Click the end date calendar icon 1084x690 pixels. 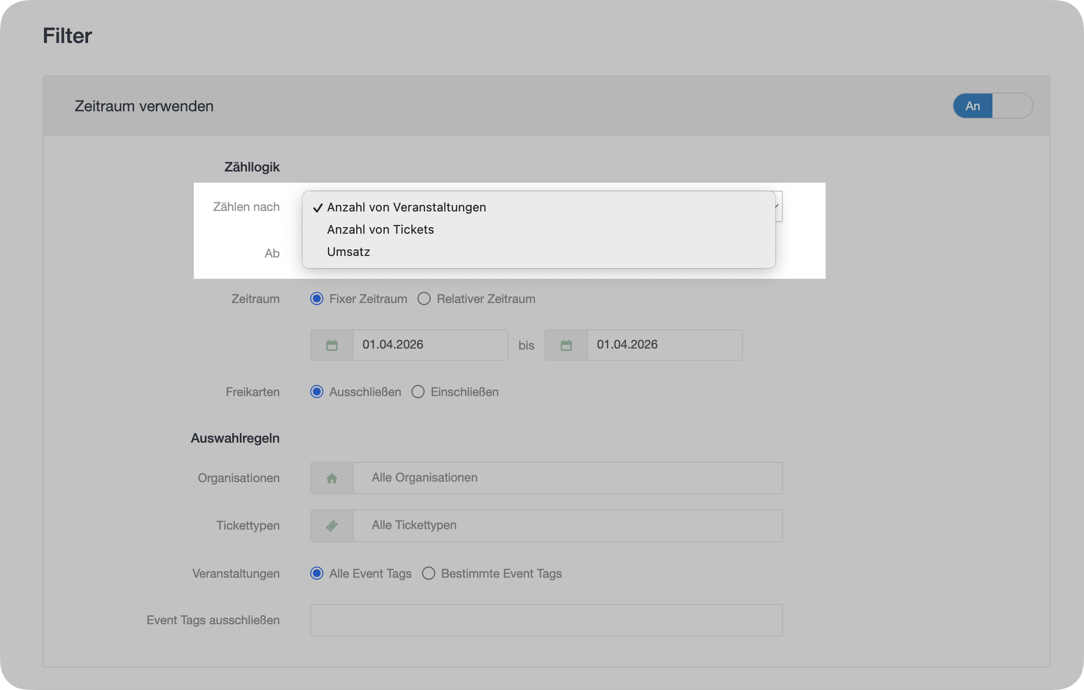tap(566, 346)
